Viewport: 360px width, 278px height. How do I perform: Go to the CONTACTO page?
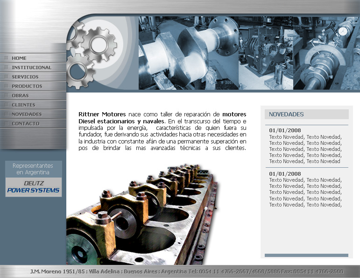[x=33, y=123]
